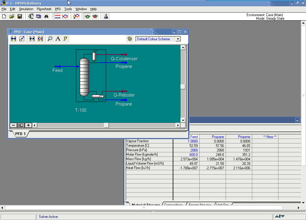Click the swap connections icon in PFD toolbar
Viewport: 306px width, 220px height.
[40, 39]
